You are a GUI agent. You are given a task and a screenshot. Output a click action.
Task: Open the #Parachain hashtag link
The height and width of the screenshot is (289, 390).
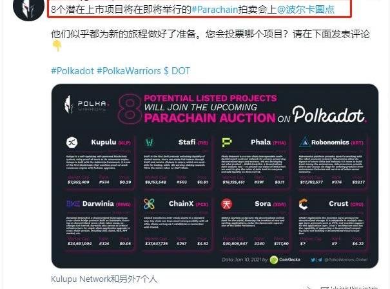coord(215,9)
